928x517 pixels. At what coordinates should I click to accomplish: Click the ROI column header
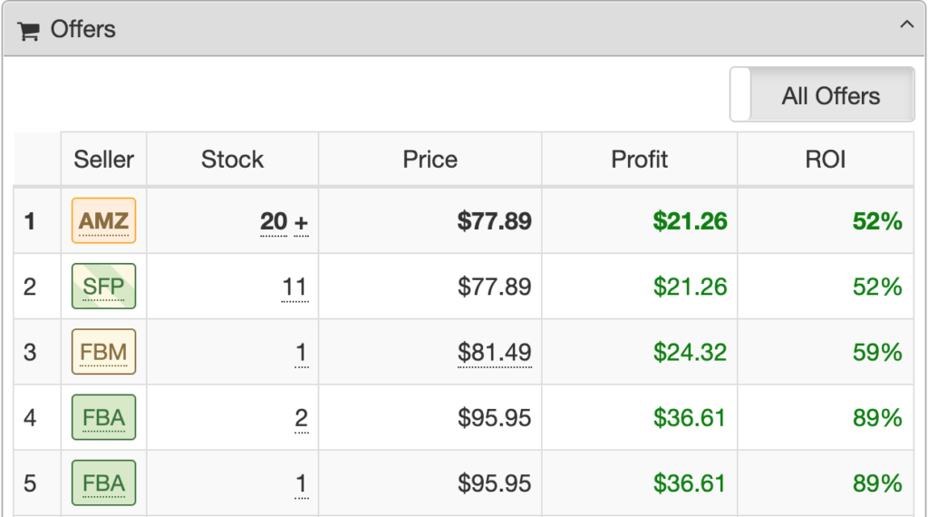tap(825, 160)
